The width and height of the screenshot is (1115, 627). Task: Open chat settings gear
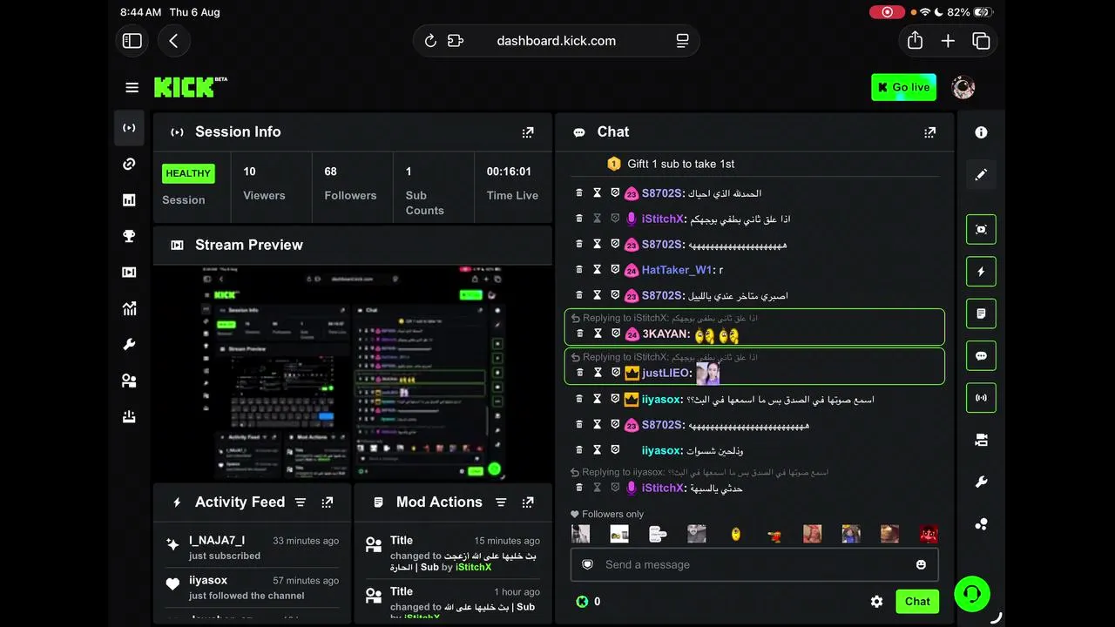pyautogui.click(x=876, y=602)
